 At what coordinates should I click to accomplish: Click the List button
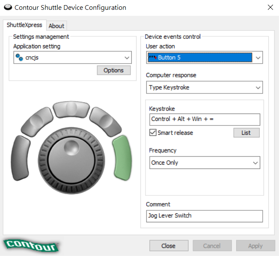246,133
